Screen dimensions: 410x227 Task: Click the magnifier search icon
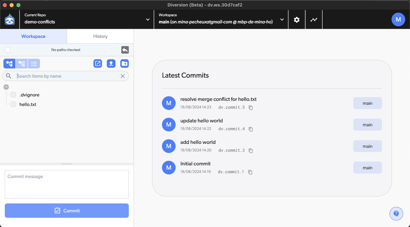coord(9,76)
